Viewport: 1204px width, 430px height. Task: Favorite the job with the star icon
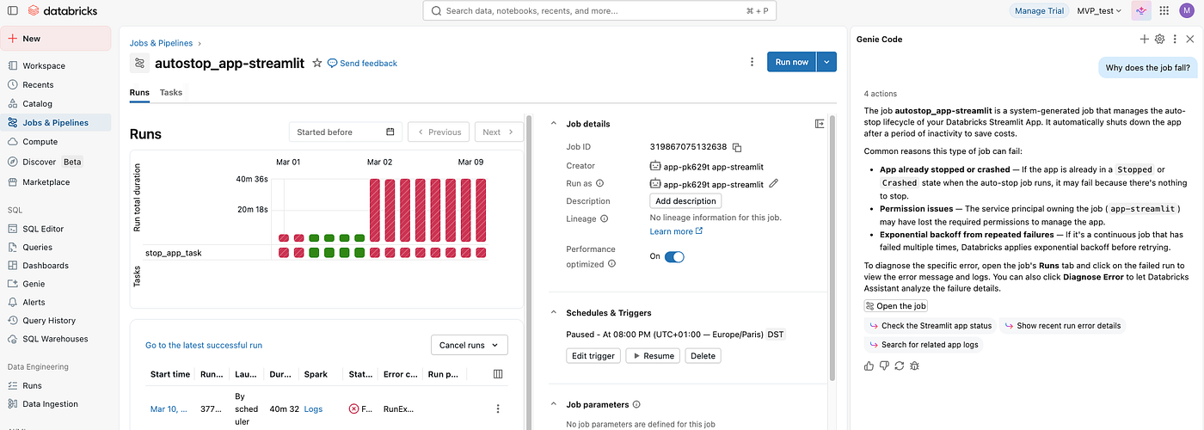pos(316,63)
